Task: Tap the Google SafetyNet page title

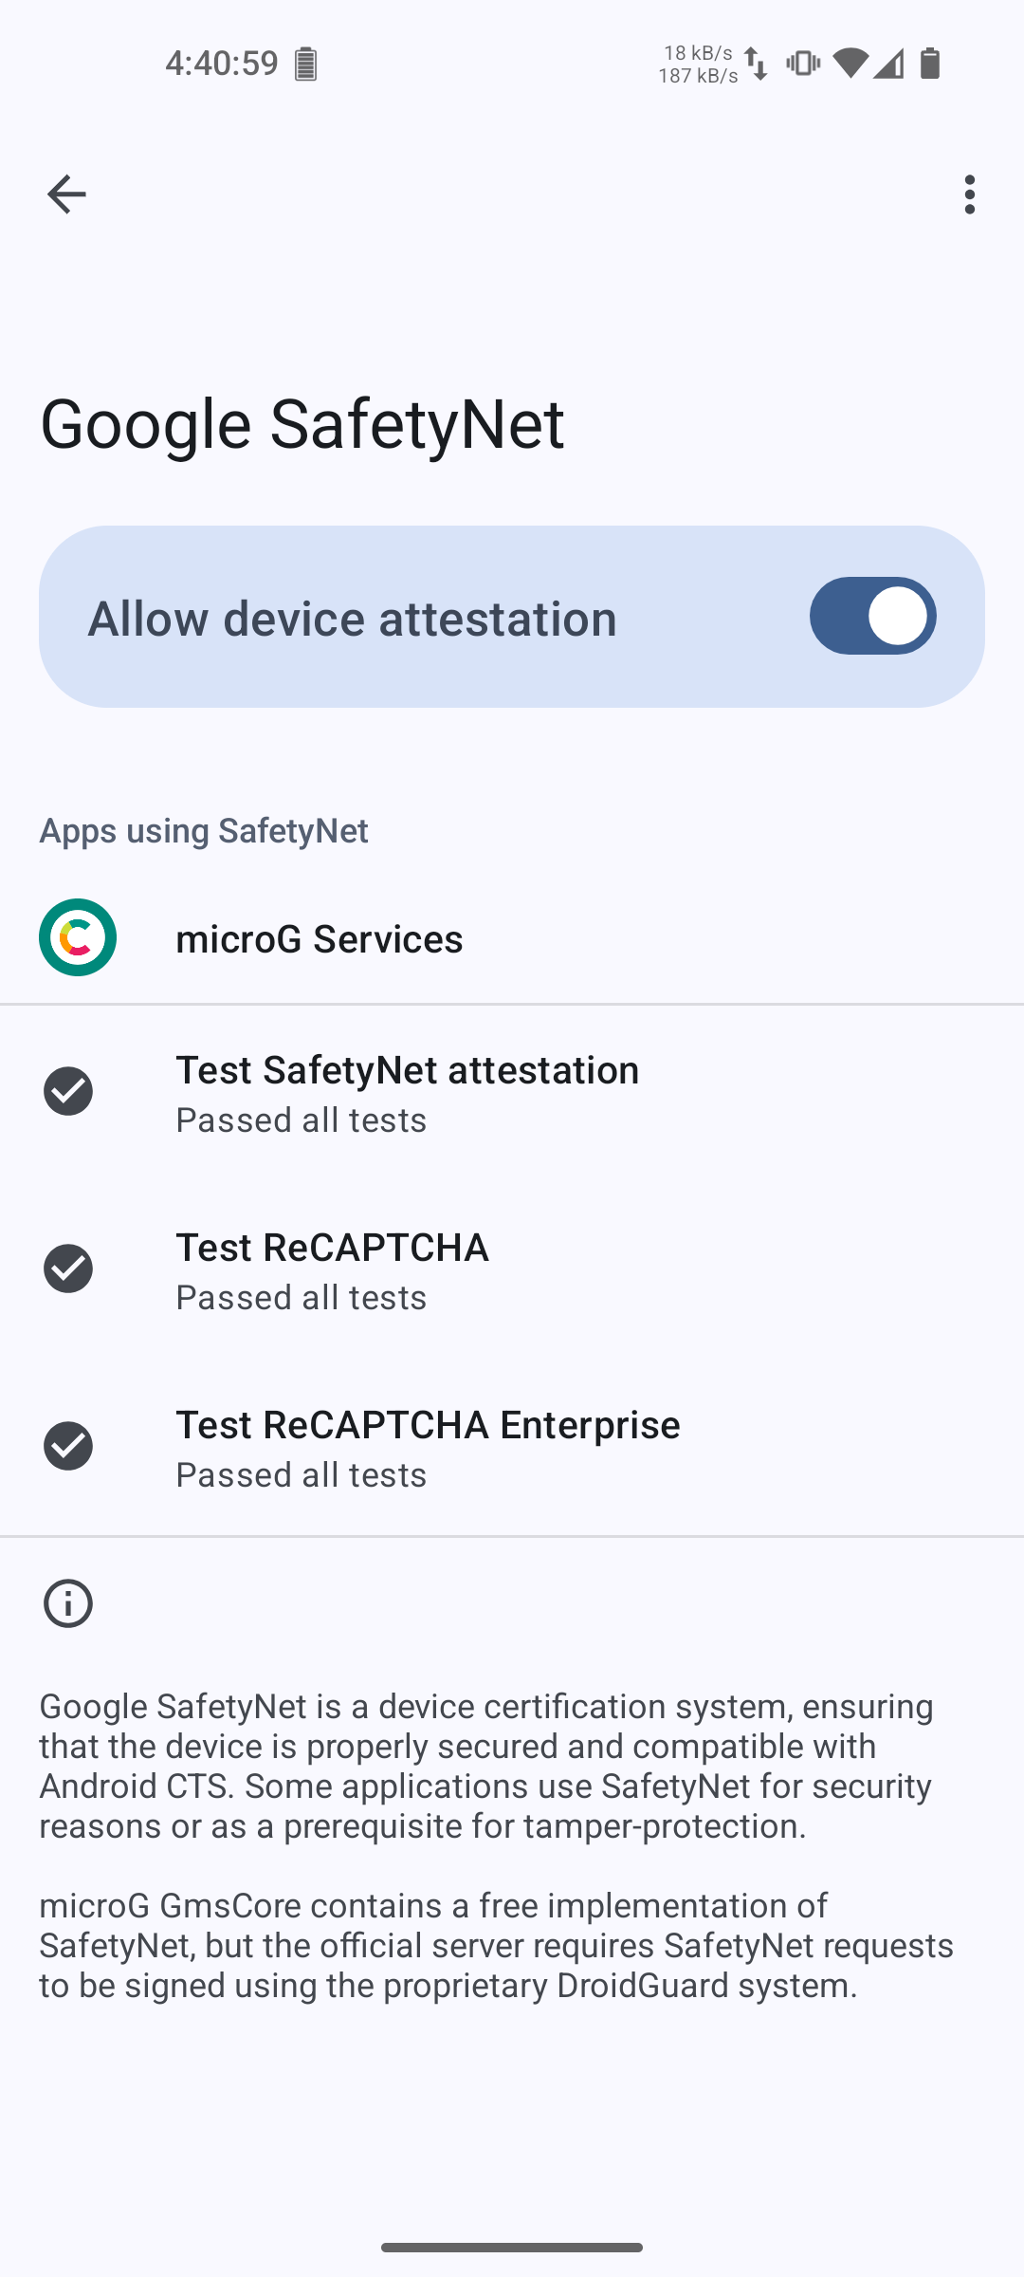Action: click(302, 423)
